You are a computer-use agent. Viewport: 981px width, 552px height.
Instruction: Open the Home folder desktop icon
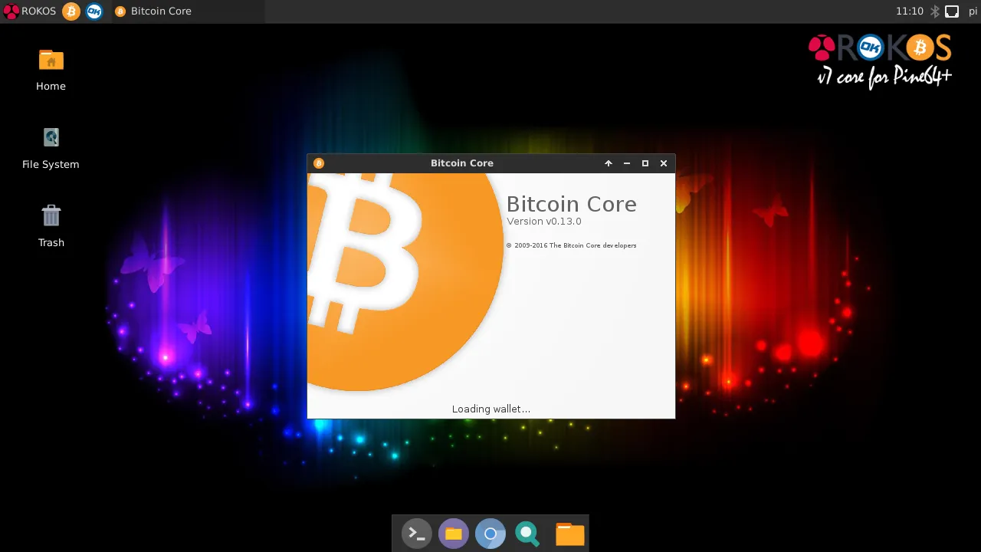click(51, 70)
